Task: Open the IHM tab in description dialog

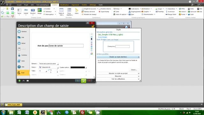Action: pos(23,37)
